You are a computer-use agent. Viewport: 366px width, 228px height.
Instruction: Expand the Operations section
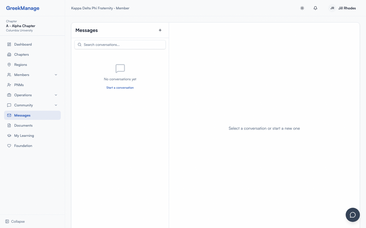click(x=56, y=95)
